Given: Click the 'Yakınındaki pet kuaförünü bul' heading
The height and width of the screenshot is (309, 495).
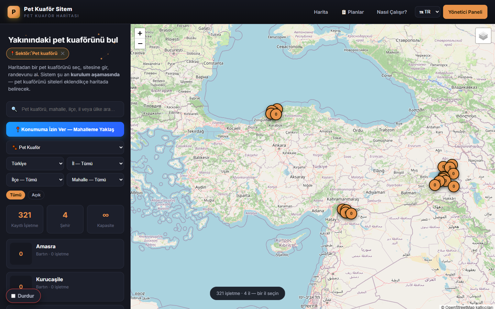Looking at the screenshot, I should [x=63, y=40].
